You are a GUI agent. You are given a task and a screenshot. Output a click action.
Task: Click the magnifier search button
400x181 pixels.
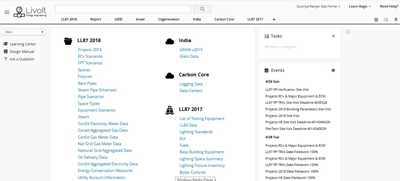coord(202,9)
